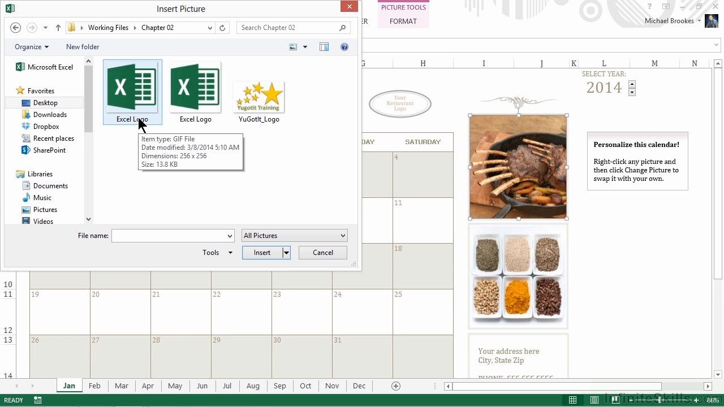Open SharePoint in the navigation pane
The image size is (724, 407).
[x=44, y=150]
